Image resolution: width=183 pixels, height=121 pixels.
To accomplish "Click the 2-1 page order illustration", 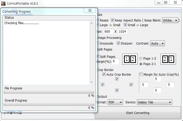I will [168, 59].
